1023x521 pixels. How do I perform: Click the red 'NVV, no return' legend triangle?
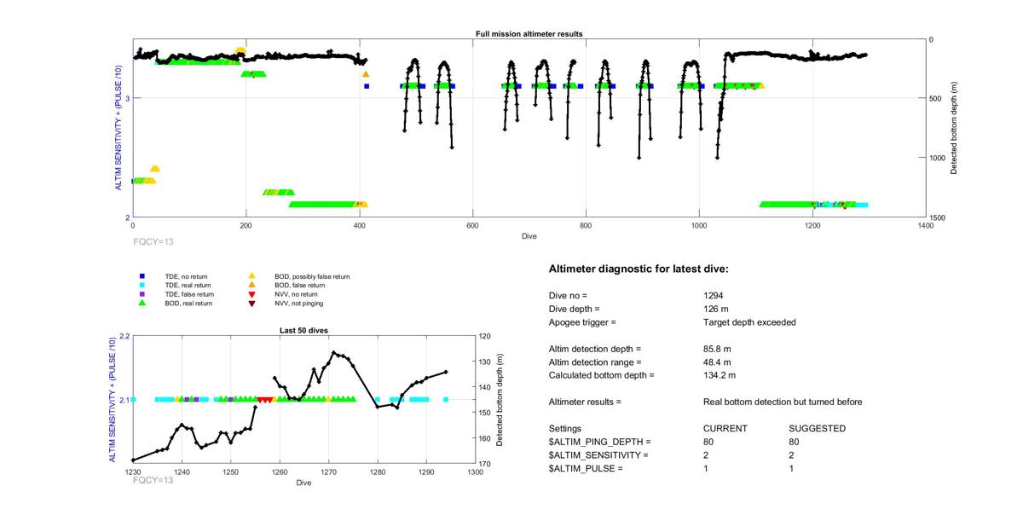pos(252,294)
